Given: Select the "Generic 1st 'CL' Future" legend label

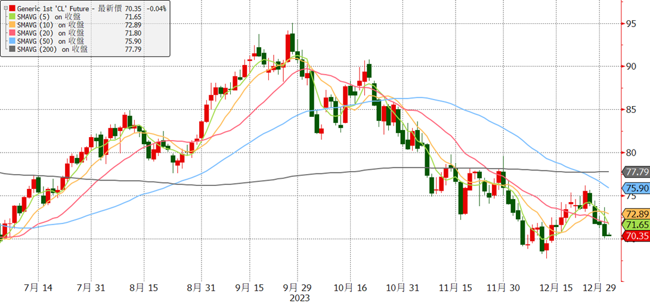Looking at the screenshot, I should [52, 8].
